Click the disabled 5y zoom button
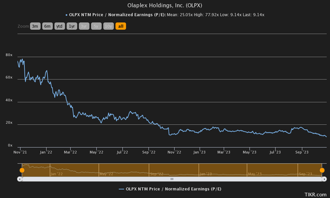Viewport: 330px width, 198px height. [x=96, y=26]
